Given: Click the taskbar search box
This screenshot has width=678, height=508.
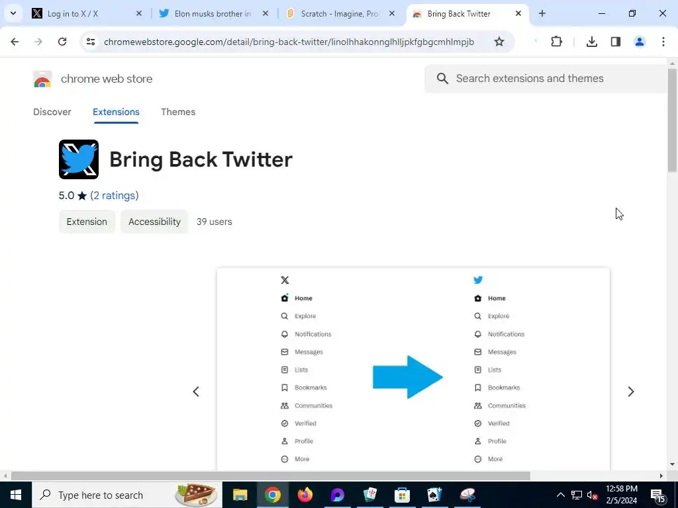Looking at the screenshot, I should tap(127, 495).
